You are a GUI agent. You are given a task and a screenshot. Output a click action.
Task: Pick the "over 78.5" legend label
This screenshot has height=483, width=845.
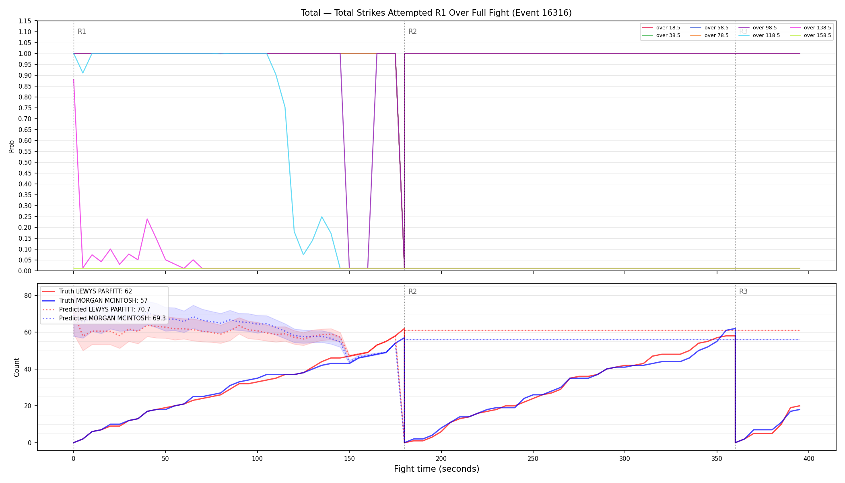(x=716, y=35)
